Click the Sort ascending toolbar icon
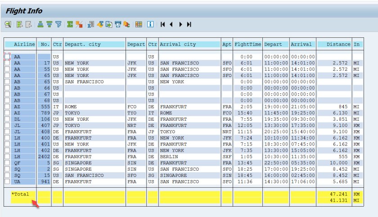Image resolution: width=378 pixels, height=217 pixels. point(40,24)
